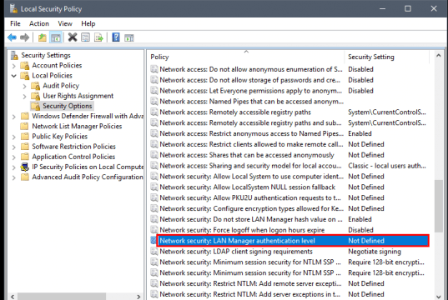Expand the Audit Policy node
Viewport: 448px width, 300px height.
pos(24,86)
